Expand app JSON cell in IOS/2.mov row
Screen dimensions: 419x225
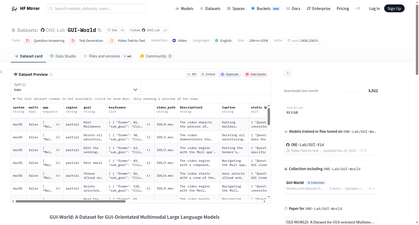[58, 150]
